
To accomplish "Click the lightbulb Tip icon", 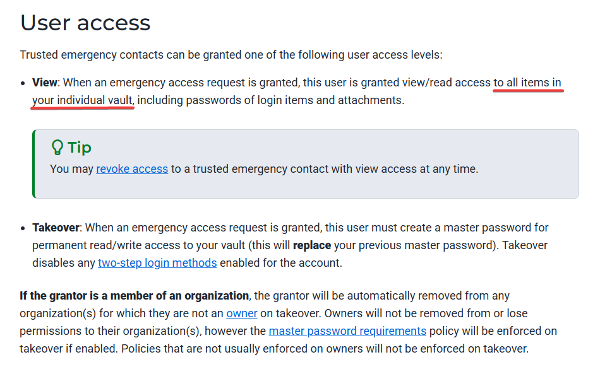I will point(57,148).
